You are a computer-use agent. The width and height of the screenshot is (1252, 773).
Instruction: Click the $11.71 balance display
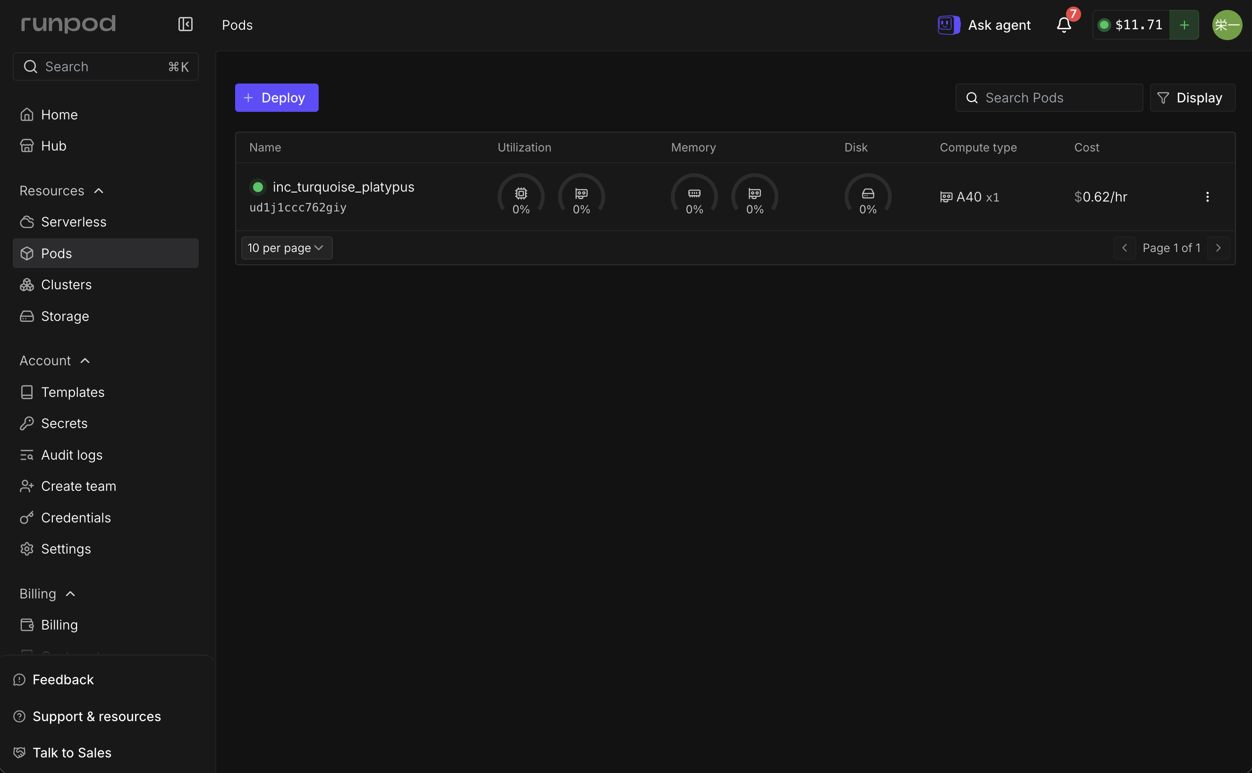[1132, 25]
